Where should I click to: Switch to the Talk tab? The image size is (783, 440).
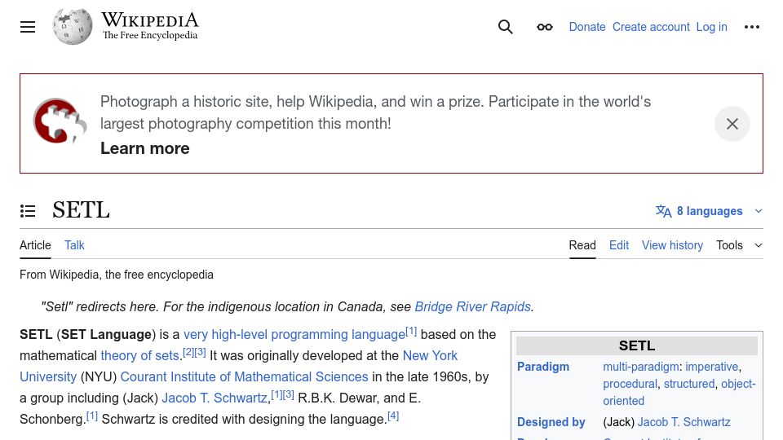(x=74, y=245)
